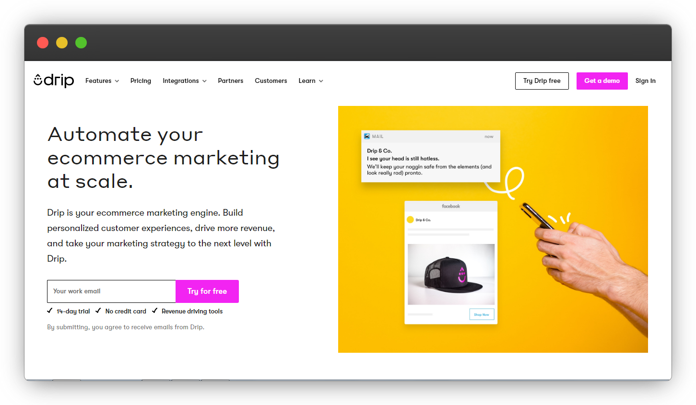This screenshot has height=405, width=696.
Task: Expand the Features dropdown chevron
Action: [117, 81]
